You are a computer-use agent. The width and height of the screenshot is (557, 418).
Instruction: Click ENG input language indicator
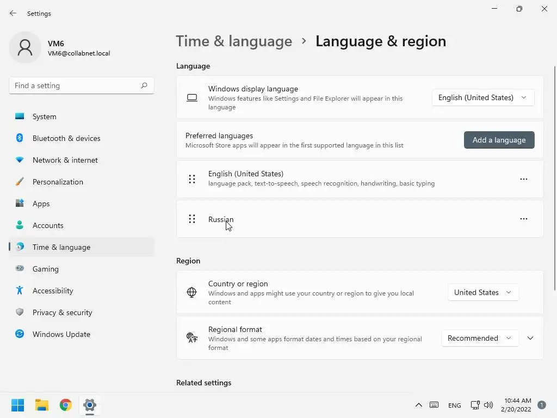(455, 405)
